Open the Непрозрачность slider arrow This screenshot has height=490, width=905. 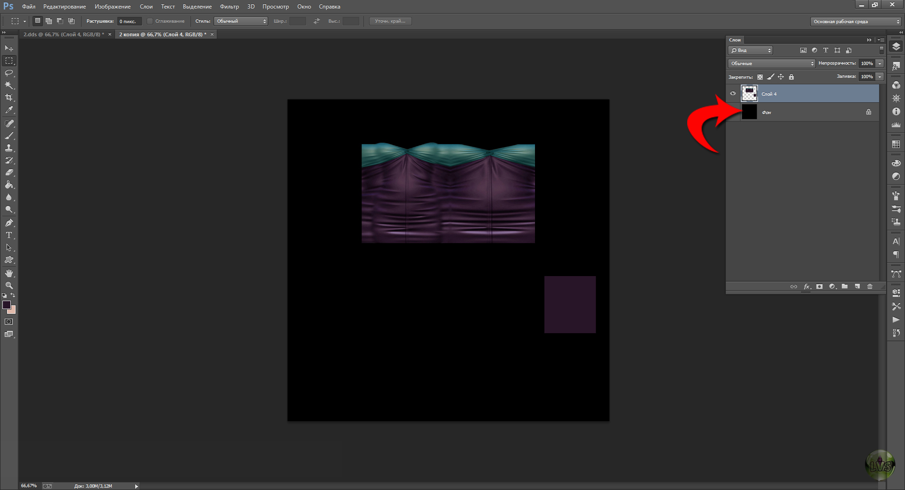[880, 63]
